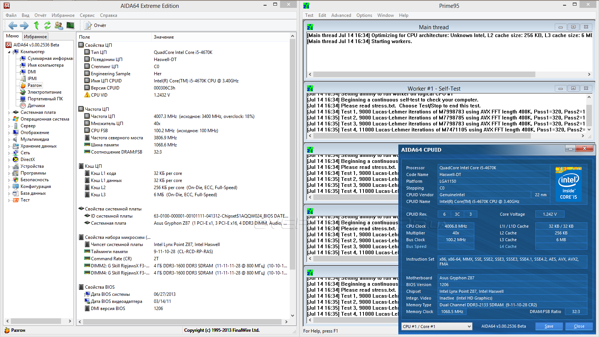Click the blue Back arrow in AIDA64 toolbar
Screen dimensions: 599x337
[x=13, y=25]
